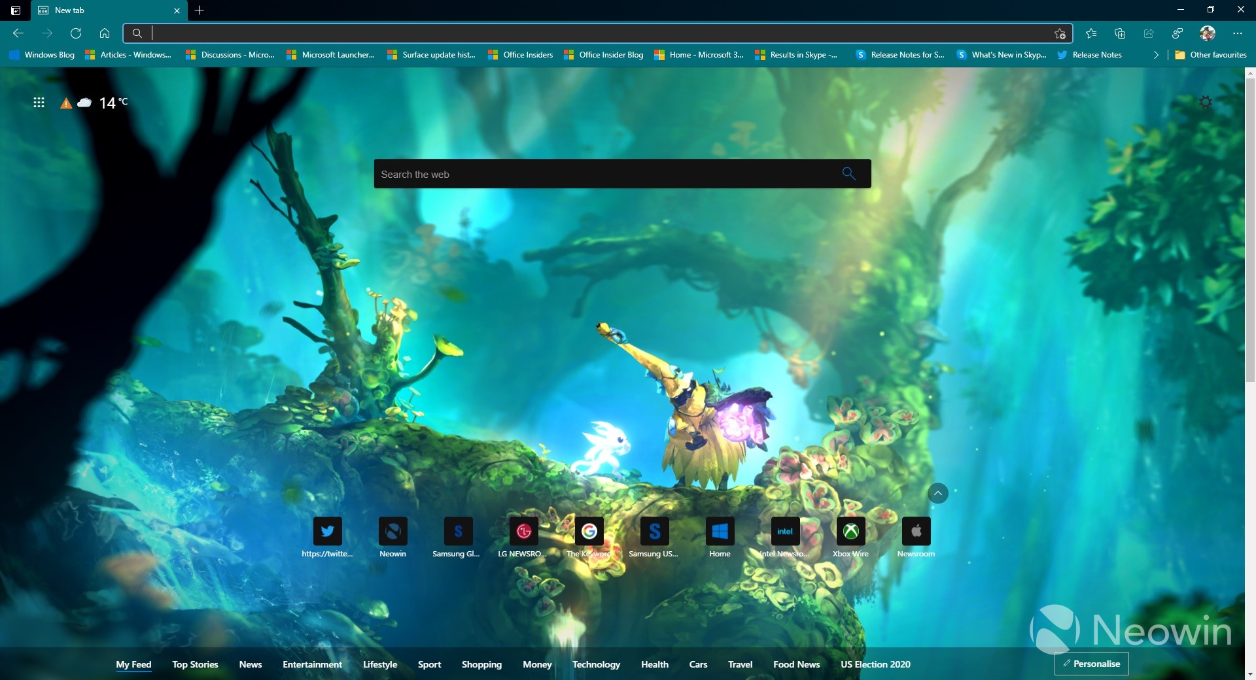Switch to Top Stories feed tab
The height and width of the screenshot is (680, 1256).
195,664
